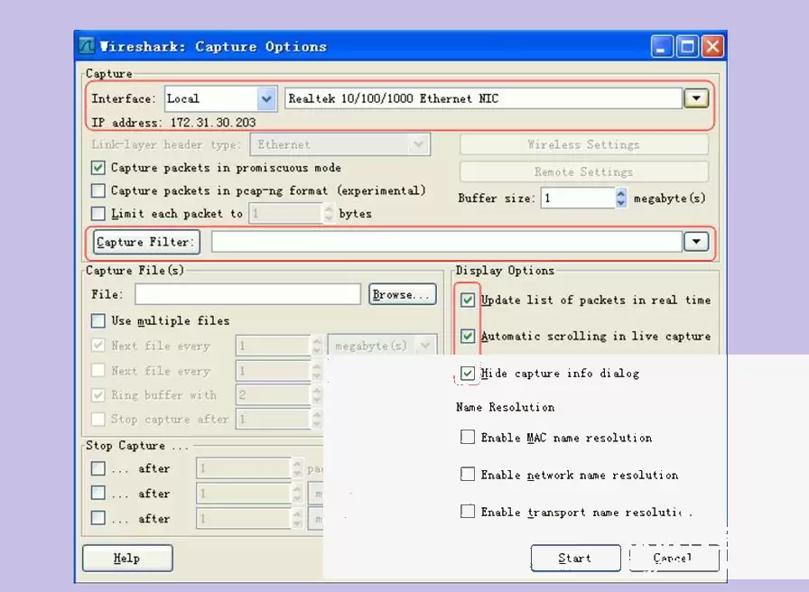Uncheck Hide capture info dialog
Viewport: 809px width, 592px height.
pos(468,374)
